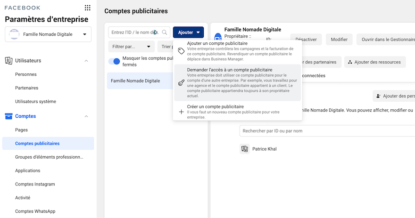Click the Modifier button
The width and height of the screenshot is (415, 218).
coord(339,40)
